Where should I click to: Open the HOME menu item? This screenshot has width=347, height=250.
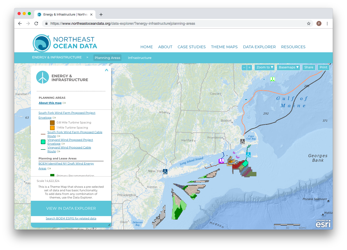tap(146, 47)
